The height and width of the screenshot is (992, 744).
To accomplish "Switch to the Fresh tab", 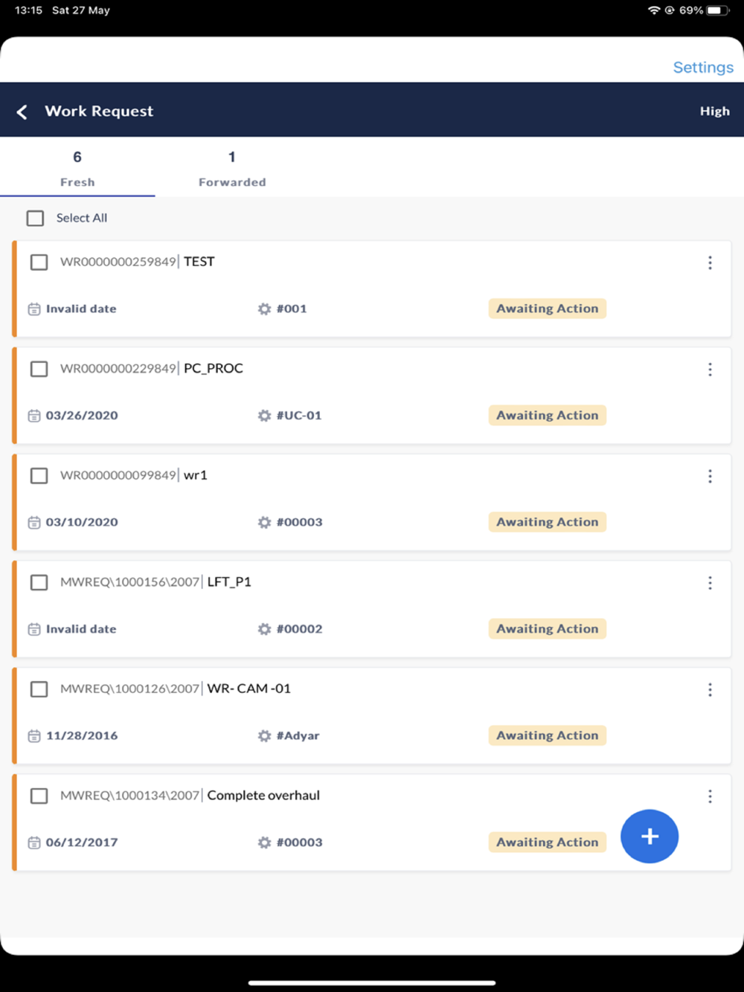I will [77, 169].
